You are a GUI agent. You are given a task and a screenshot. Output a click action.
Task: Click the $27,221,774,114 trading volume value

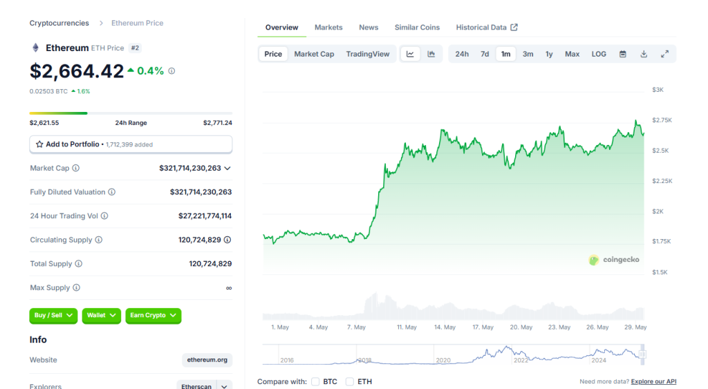pos(205,216)
